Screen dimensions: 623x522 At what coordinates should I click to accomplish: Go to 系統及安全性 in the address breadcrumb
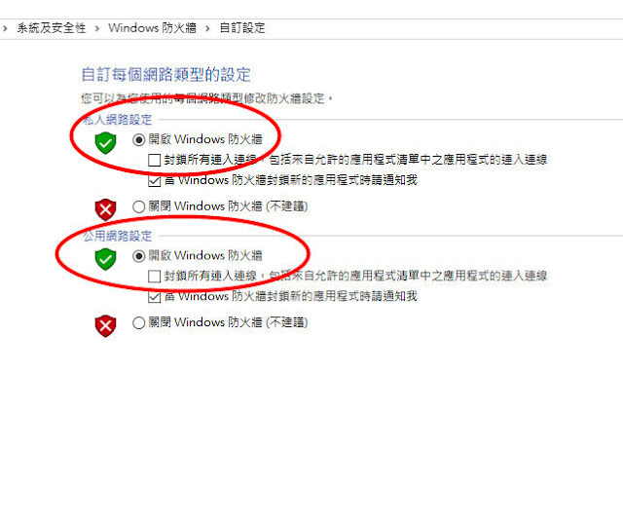pyautogui.click(x=52, y=28)
